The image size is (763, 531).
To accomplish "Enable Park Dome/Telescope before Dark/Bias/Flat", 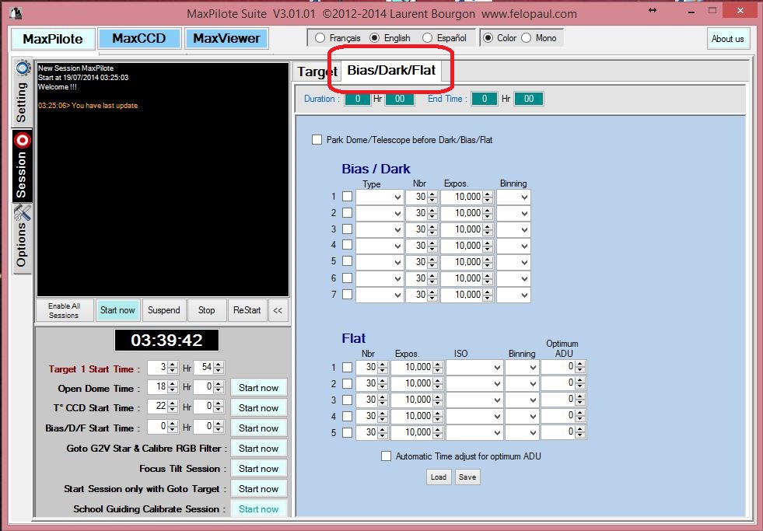I will [317, 140].
